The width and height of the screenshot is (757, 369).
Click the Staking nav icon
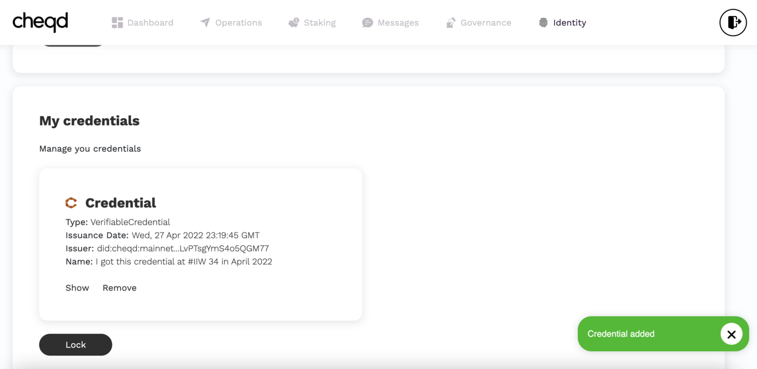click(294, 23)
